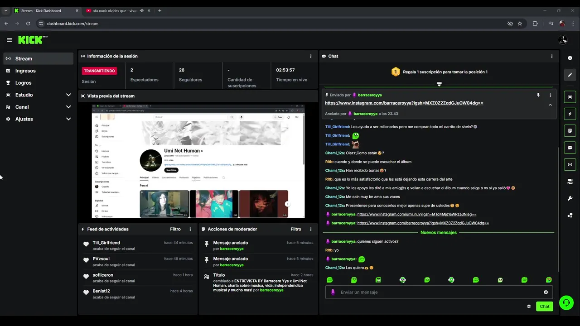Click the three-dots cluster icon below the wrench
The image size is (580, 326).
click(570, 215)
